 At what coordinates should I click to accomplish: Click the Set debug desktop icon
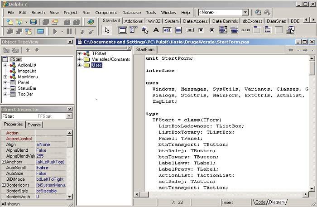[267, 13]
